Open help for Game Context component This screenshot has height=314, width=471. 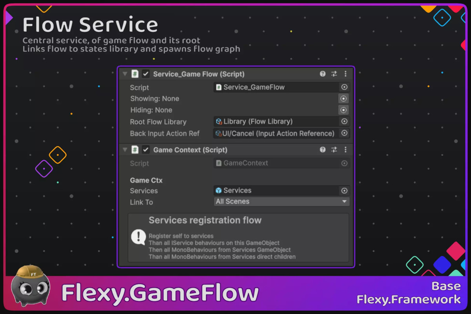point(323,150)
